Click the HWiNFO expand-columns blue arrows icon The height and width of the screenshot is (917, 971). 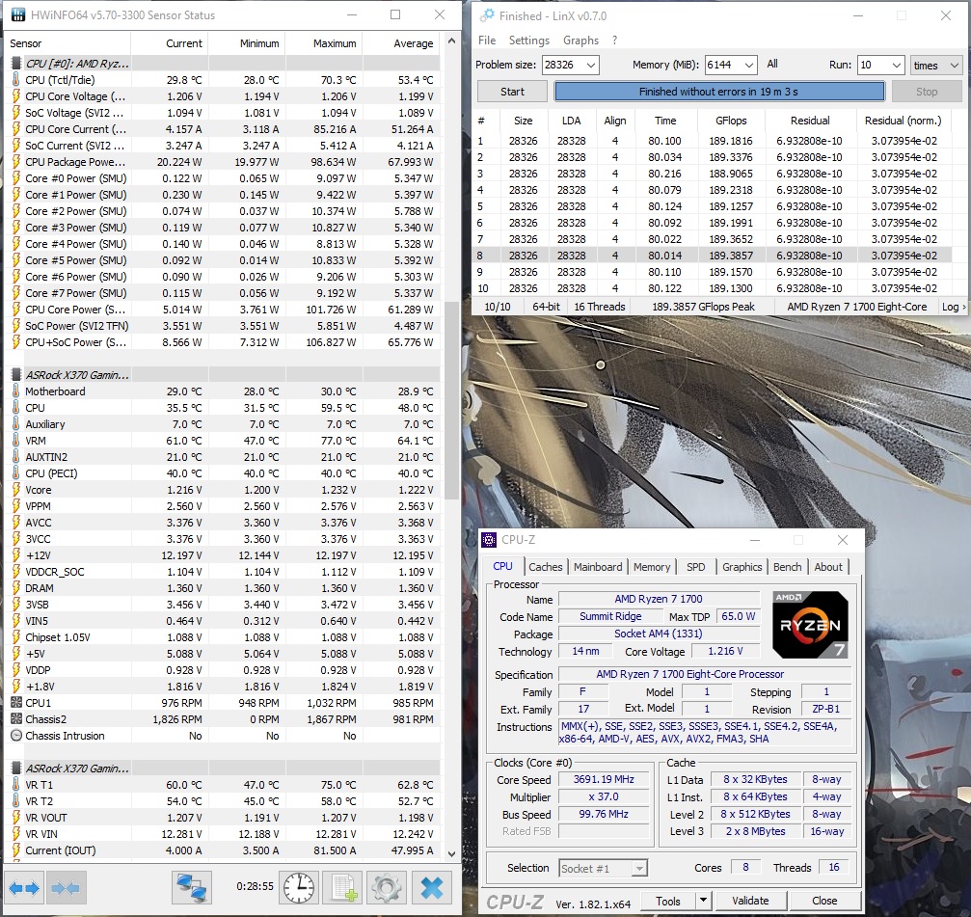[x=25, y=888]
